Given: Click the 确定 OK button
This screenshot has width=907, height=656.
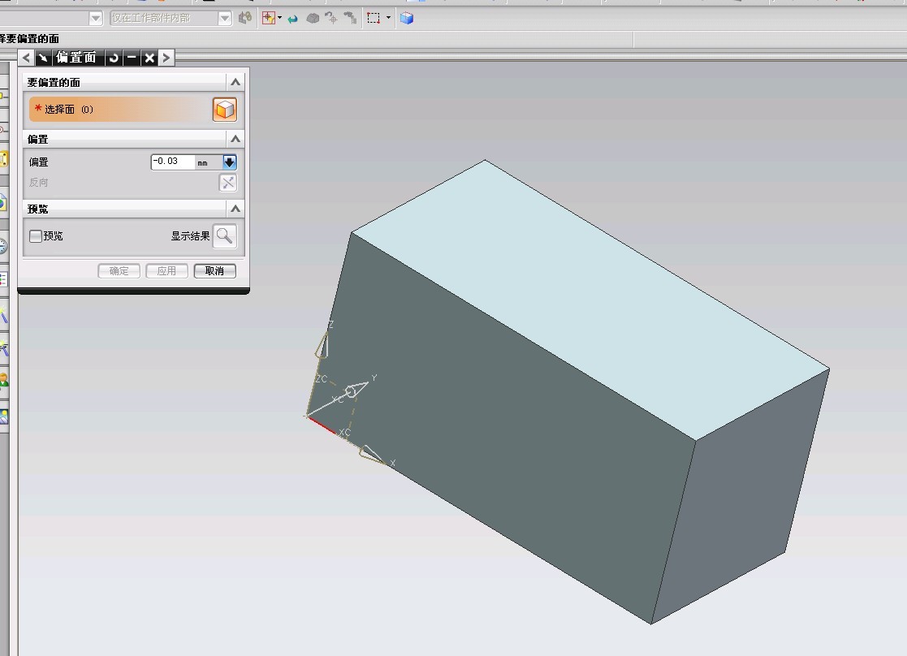Looking at the screenshot, I should click(x=119, y=270).
